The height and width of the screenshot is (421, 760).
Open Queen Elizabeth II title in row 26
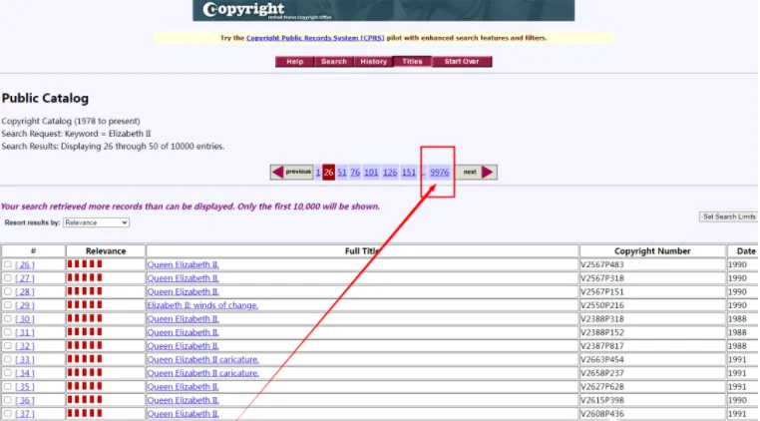pyautogui.click(x=184, y=264)
